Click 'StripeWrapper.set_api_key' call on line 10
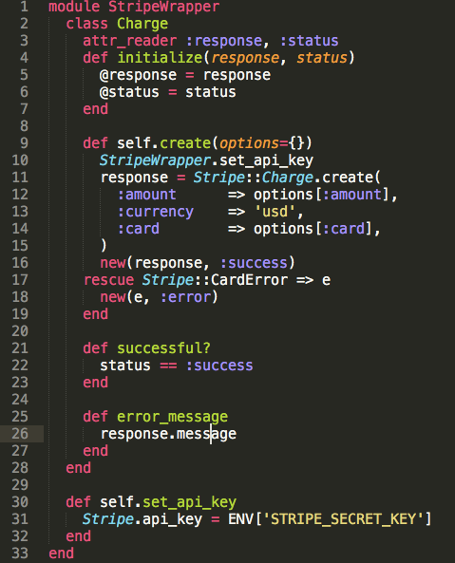The height and width of the screenshot is (563, 455). 206,160
